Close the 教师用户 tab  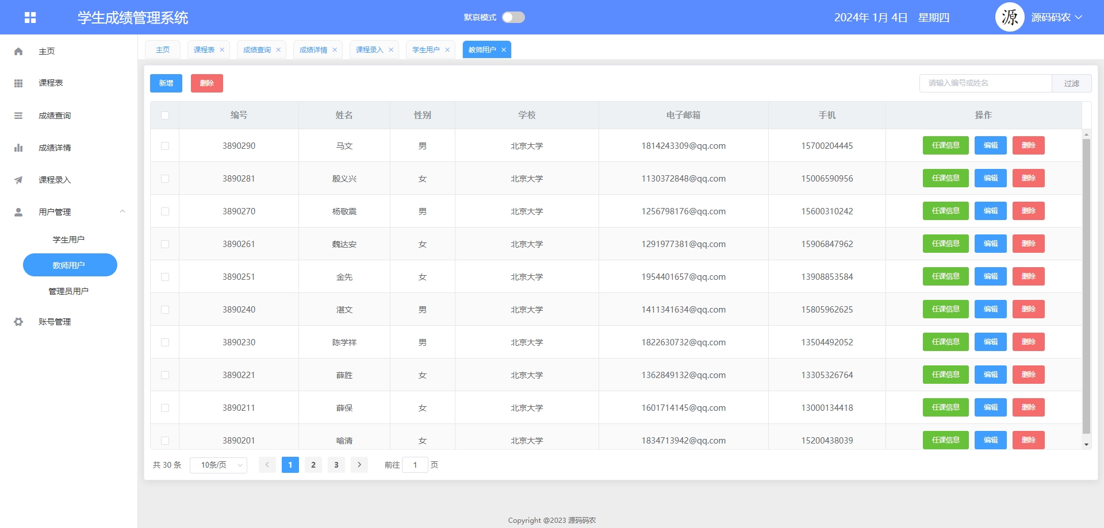pyautogui.click(x=504, y=50)
